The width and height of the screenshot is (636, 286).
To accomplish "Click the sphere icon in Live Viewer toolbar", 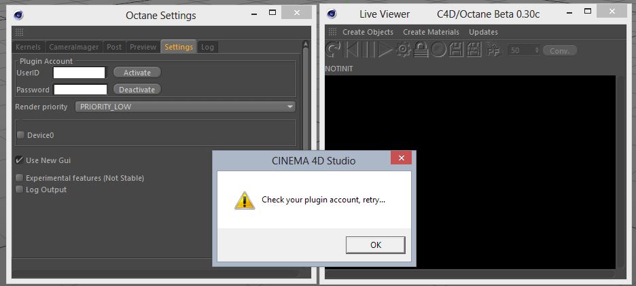I will (438, 50).
